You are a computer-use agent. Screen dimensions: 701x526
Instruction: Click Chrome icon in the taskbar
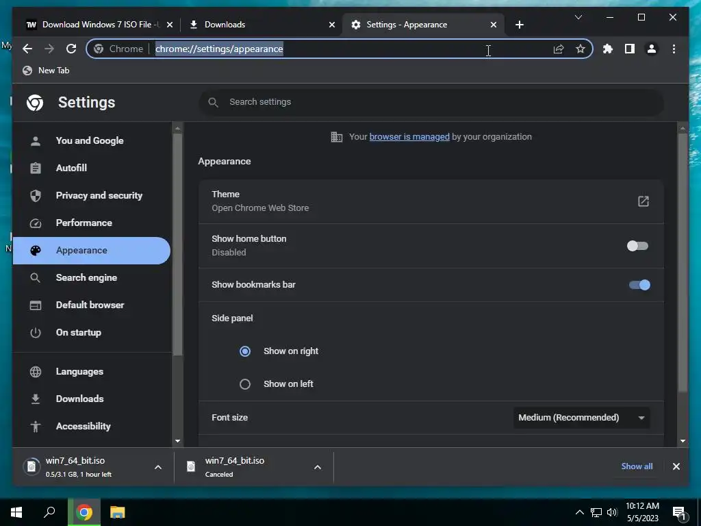pos(84,512)
